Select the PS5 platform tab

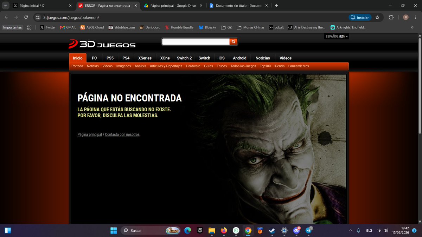(x=110, y=58)
